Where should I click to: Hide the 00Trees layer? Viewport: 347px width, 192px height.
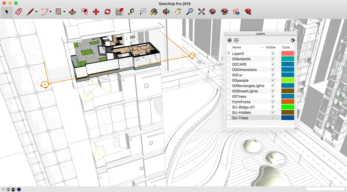273,96
